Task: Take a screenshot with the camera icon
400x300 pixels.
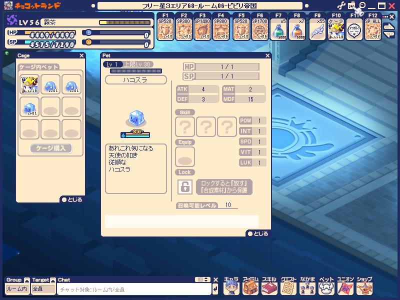Action: 351,5
